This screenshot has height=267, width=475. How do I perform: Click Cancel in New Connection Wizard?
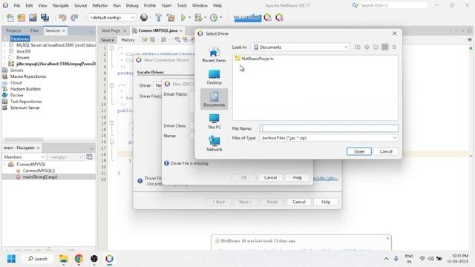(298, 202)
